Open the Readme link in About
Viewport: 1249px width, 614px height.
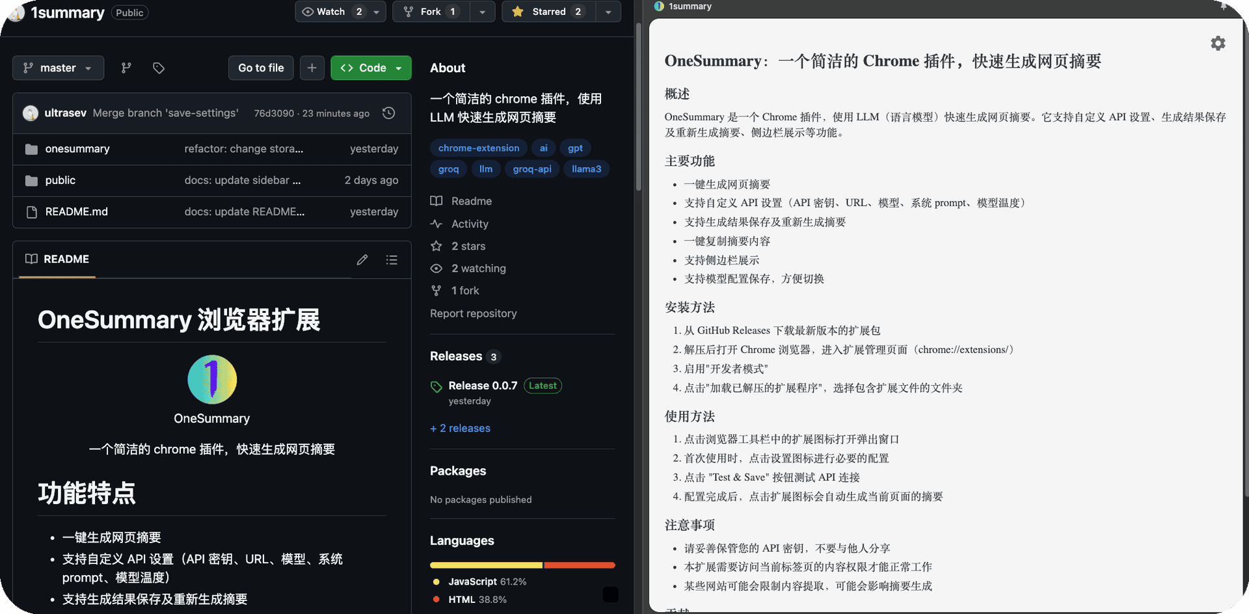coord(472,201)
